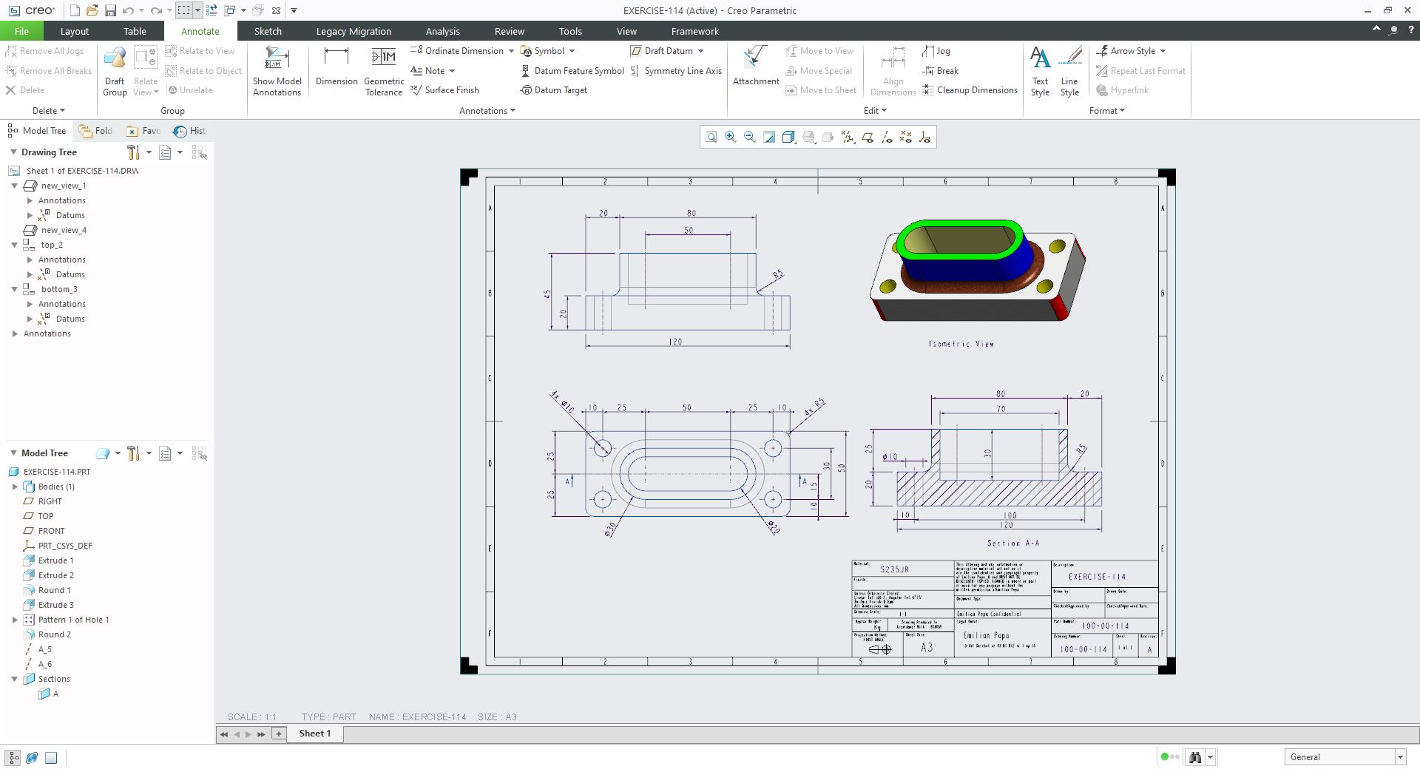Open the Customize Quick Access Toolbar arrow
Image resolution: width=1420 pixels, height=769 pixels.
(294, 10)
